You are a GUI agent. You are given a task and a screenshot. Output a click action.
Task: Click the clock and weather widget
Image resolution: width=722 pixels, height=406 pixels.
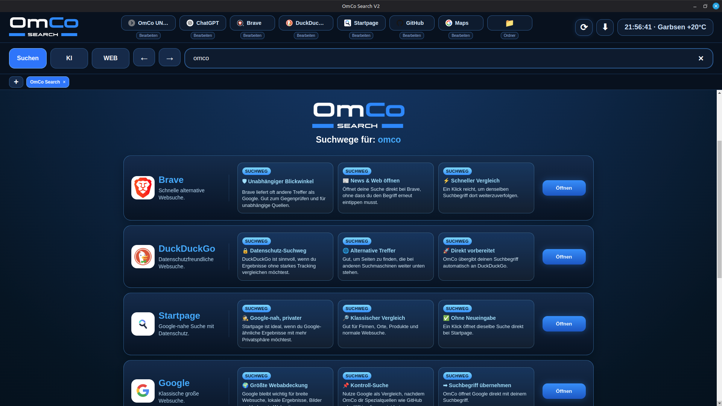pyautogui.click(x=665, y=27)
